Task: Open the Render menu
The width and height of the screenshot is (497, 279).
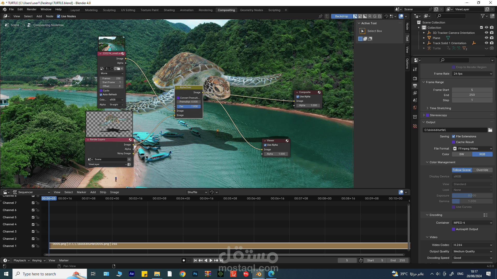Action: pyautogui.click(x=32, y=9)
